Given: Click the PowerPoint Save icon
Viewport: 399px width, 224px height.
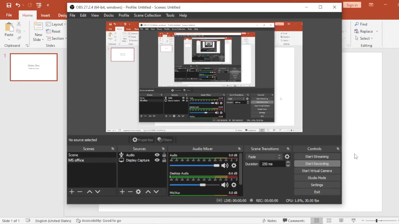Looking at the screenshot, I should 9,5.
